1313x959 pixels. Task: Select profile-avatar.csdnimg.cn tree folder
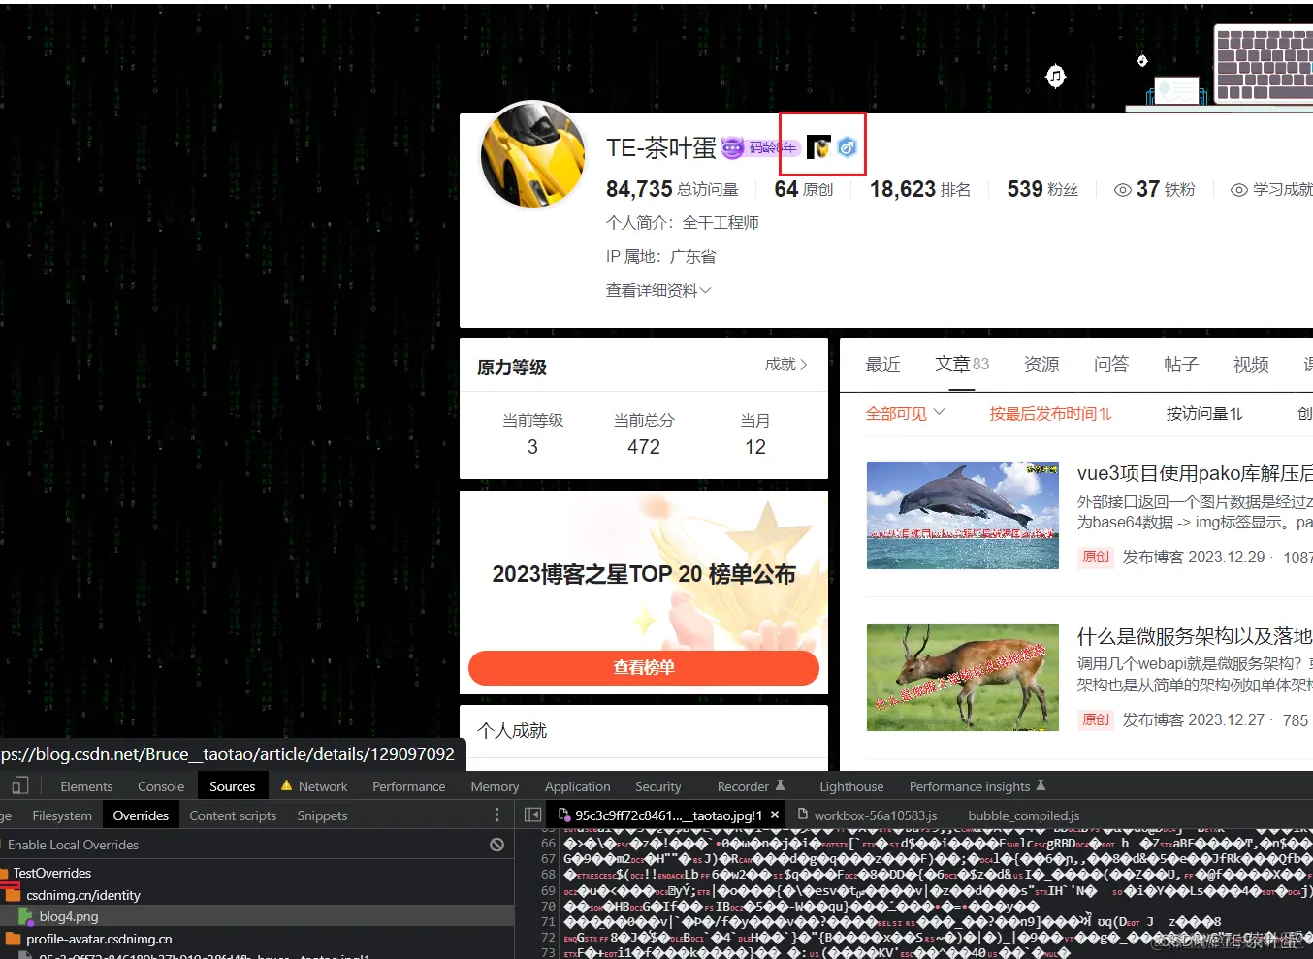[99, 939]
